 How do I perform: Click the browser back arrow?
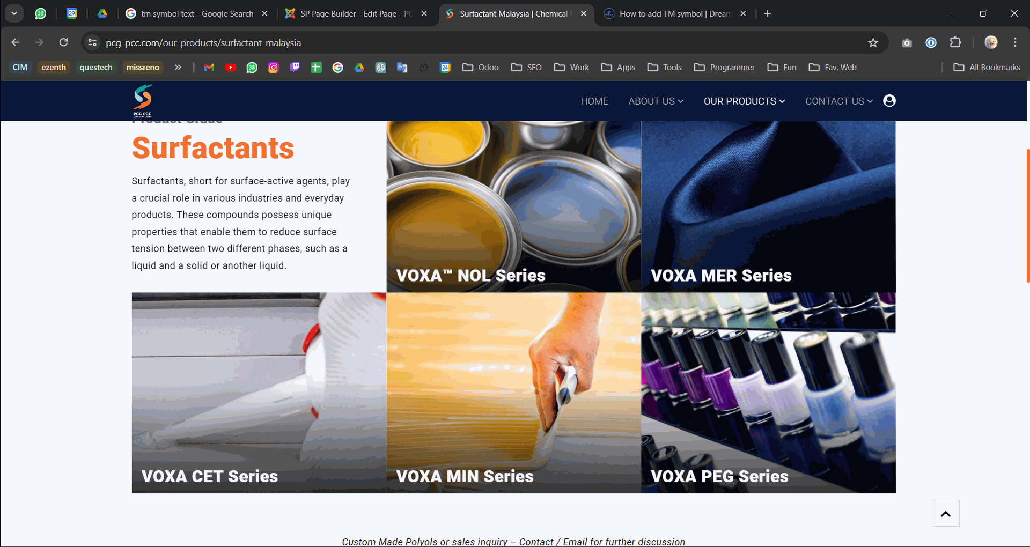tap(16, 42)
